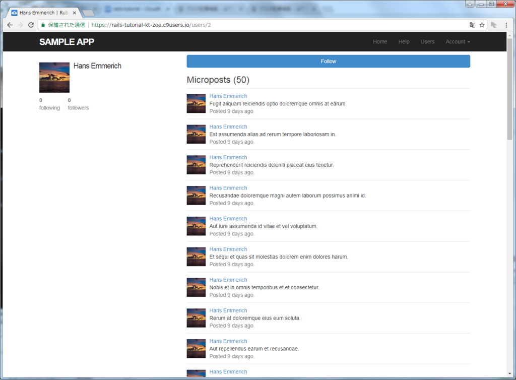The height and width of the screenshot is (380, 516).
Task: Open the Chrome three-dot menu
Action: pos(506,25)
